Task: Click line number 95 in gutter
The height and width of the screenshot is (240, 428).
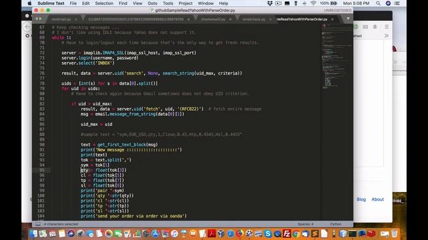Action: (x=41, y=170)
